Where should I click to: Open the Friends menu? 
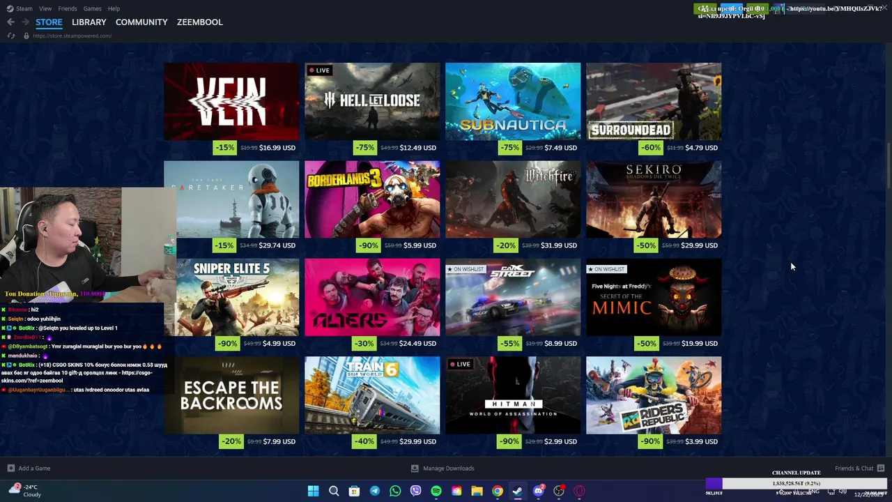[x=68, y=8]
